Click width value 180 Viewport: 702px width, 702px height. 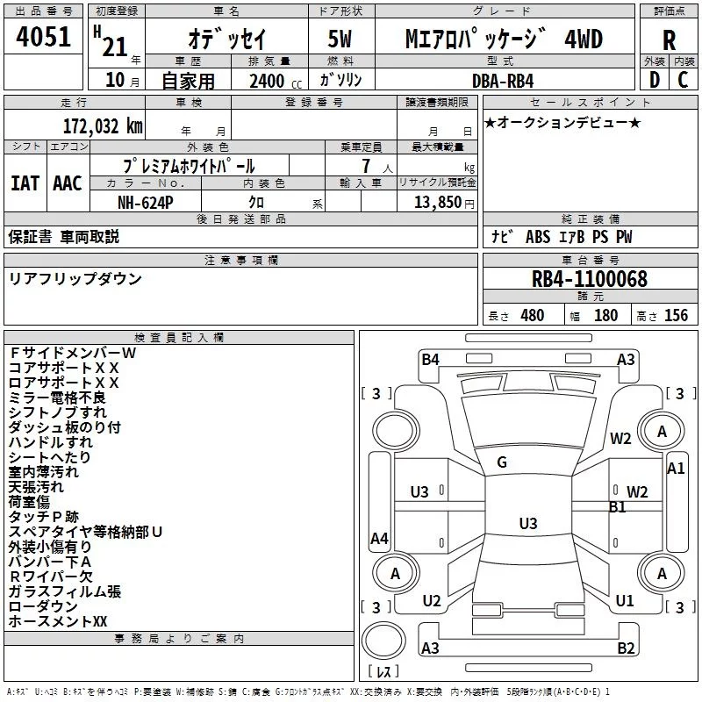click(x=605, y=316)
